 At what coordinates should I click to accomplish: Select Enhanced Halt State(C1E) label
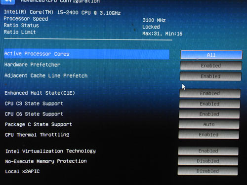click(40, 93)
